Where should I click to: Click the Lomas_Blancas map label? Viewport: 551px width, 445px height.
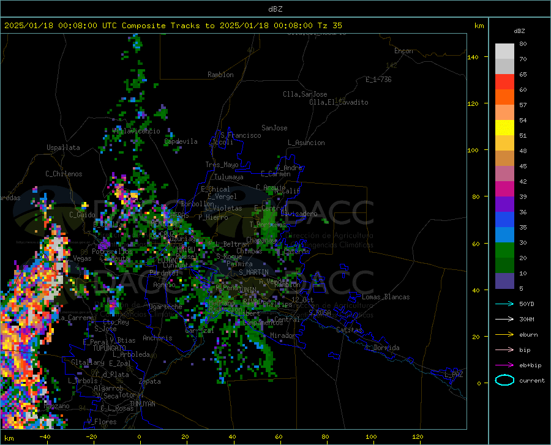pos(386,297)
